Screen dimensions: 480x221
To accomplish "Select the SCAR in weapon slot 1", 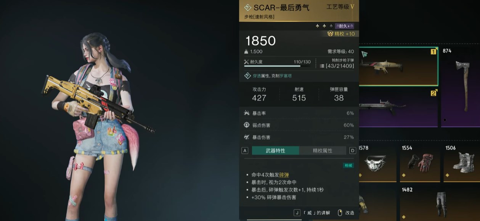I will click(398, 66).
